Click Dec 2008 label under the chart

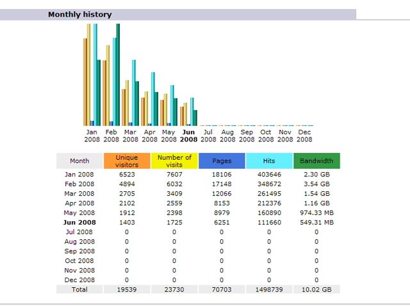click(304, 136)
